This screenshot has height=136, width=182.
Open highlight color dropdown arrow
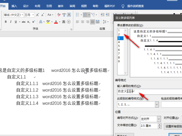pyautogui.click(x=52, y=22)
